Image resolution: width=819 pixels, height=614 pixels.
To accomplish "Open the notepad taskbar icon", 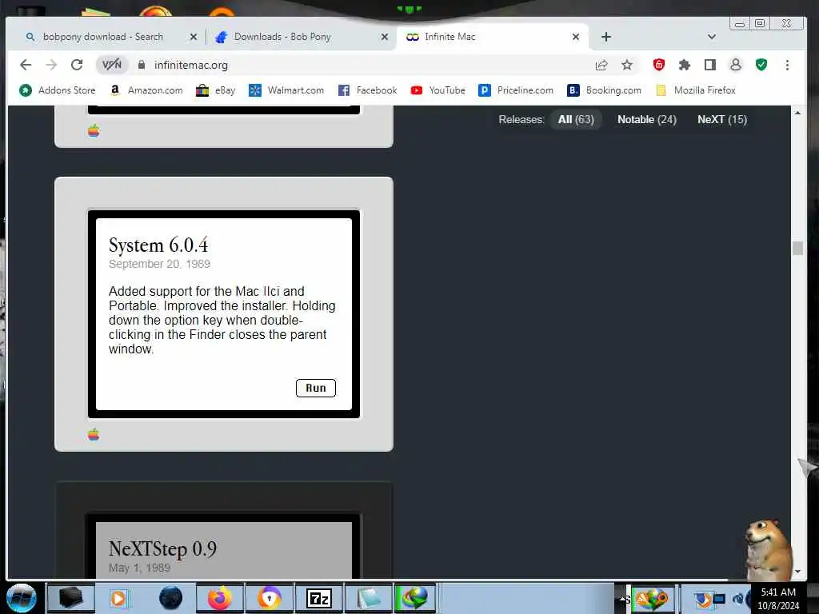I will coord(368,598).
